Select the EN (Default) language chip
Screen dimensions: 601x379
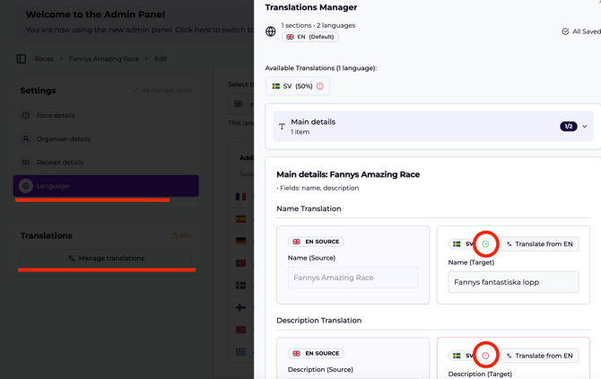(x=310, y=37)
